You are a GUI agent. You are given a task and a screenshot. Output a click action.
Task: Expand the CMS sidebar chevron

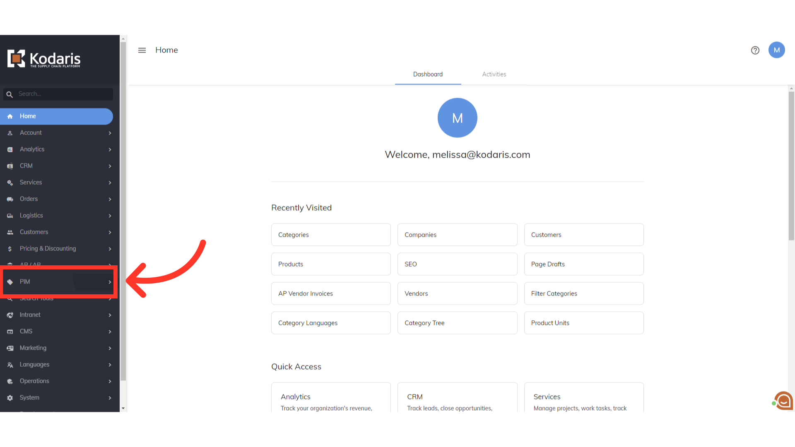(x=110, y=332)
